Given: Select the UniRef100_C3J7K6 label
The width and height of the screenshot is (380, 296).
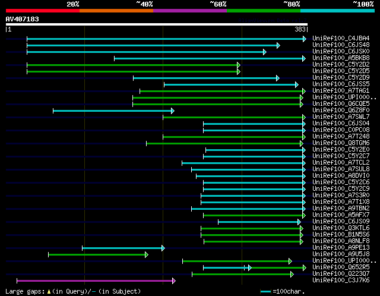Looking at the screenshot, I should [x=341, y=281].
